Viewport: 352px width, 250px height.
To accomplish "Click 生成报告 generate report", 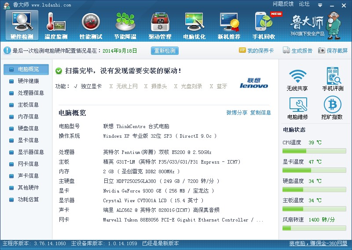I will (x=297, y=50).
